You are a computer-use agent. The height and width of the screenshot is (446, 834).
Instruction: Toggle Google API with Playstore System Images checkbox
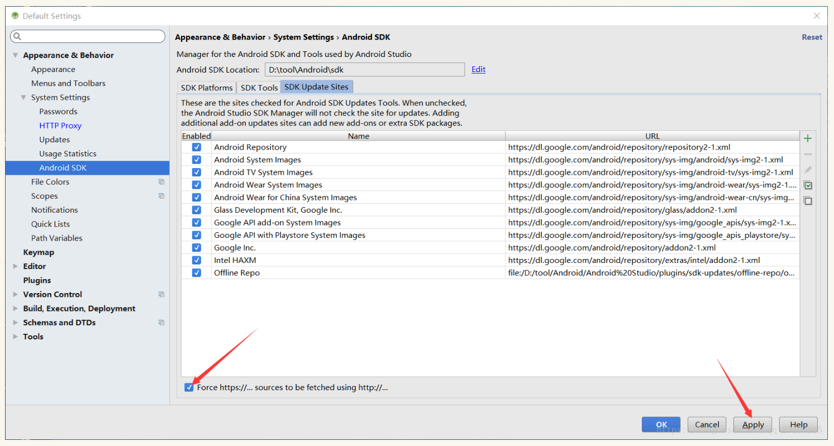click(x=197, y=235)
